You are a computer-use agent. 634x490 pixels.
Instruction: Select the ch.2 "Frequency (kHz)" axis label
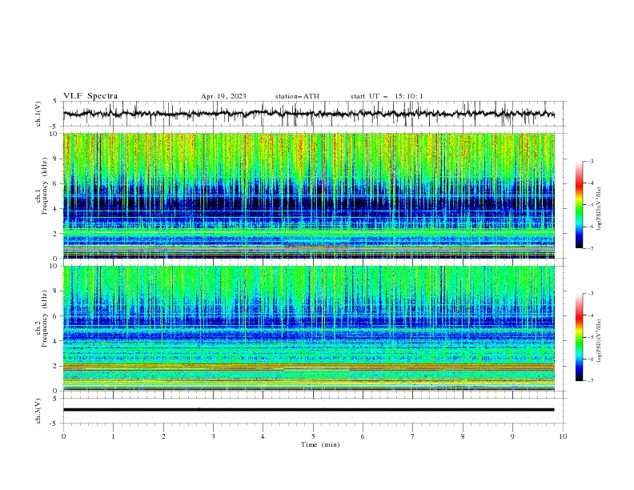point(45,318)
